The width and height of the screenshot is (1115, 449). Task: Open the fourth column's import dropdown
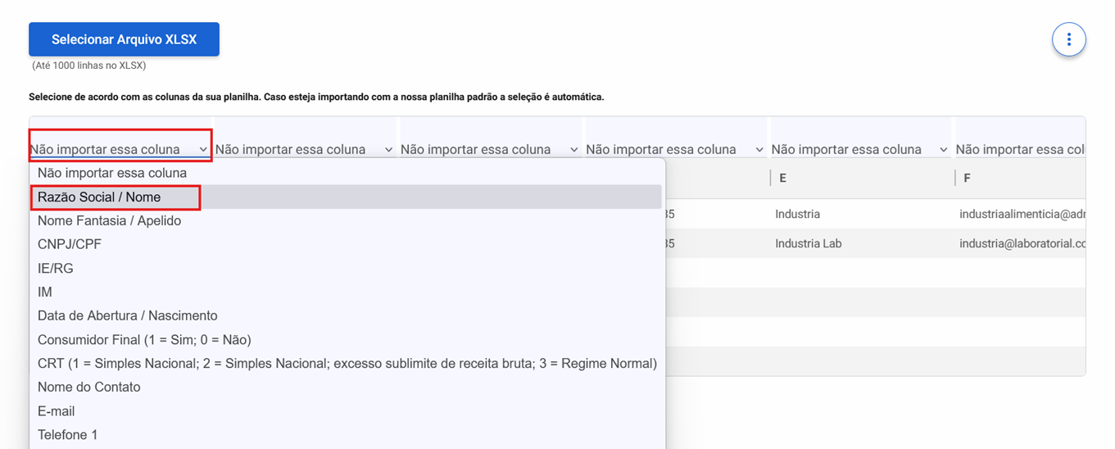pyautogui.click(x=675, y=149)
